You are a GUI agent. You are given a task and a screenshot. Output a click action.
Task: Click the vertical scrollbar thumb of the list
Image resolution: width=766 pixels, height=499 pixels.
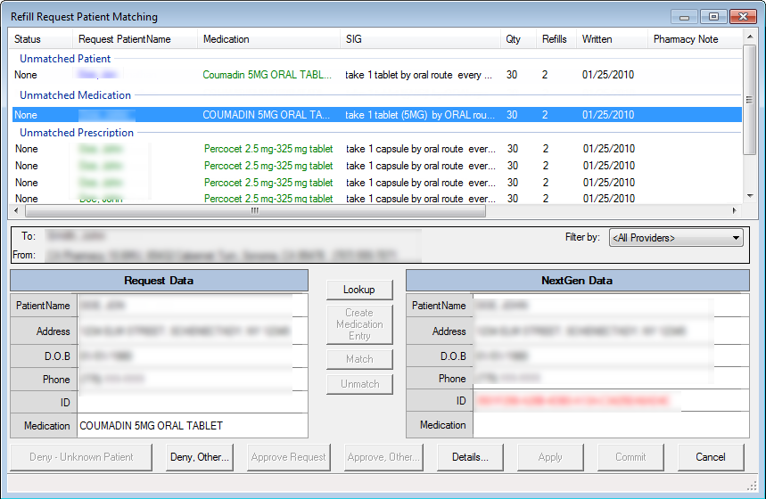tap(750, 100)
